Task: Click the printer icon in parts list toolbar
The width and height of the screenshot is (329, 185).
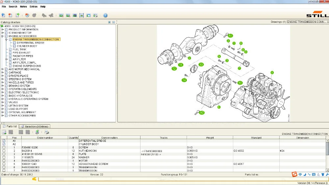Action: point(47,132)
